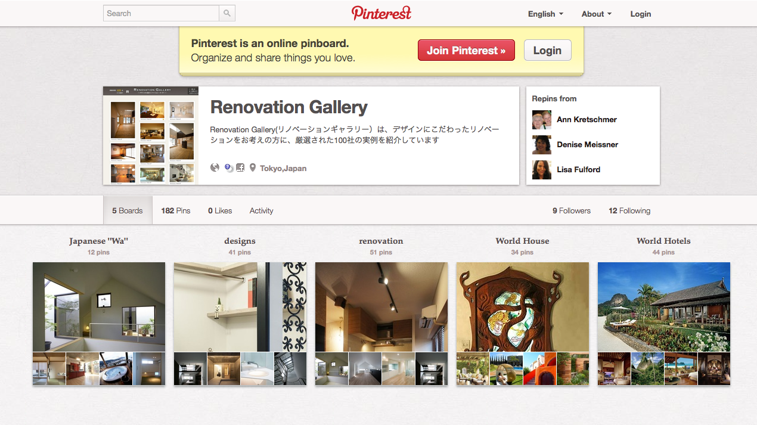Screen dimensions: 757x425
Task: Select the 0 Likes tab
Action: [x=220, y=210]
